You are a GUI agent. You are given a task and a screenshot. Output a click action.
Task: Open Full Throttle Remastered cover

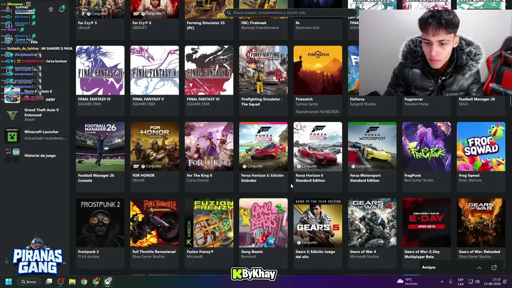coord(154,223)
